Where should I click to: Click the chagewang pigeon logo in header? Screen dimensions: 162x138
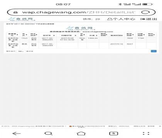pyautogui.click(x=22, y=19)
